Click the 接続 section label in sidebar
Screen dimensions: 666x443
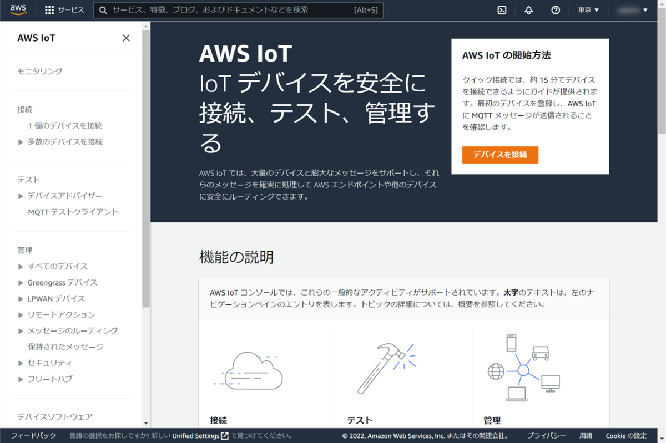click(25, 110)
